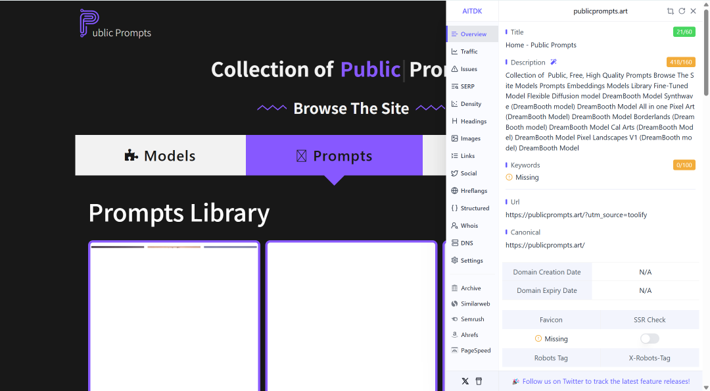Click the Domain Expiry Date cell
The height and width of the screenshot is (391, 710).
547,290
